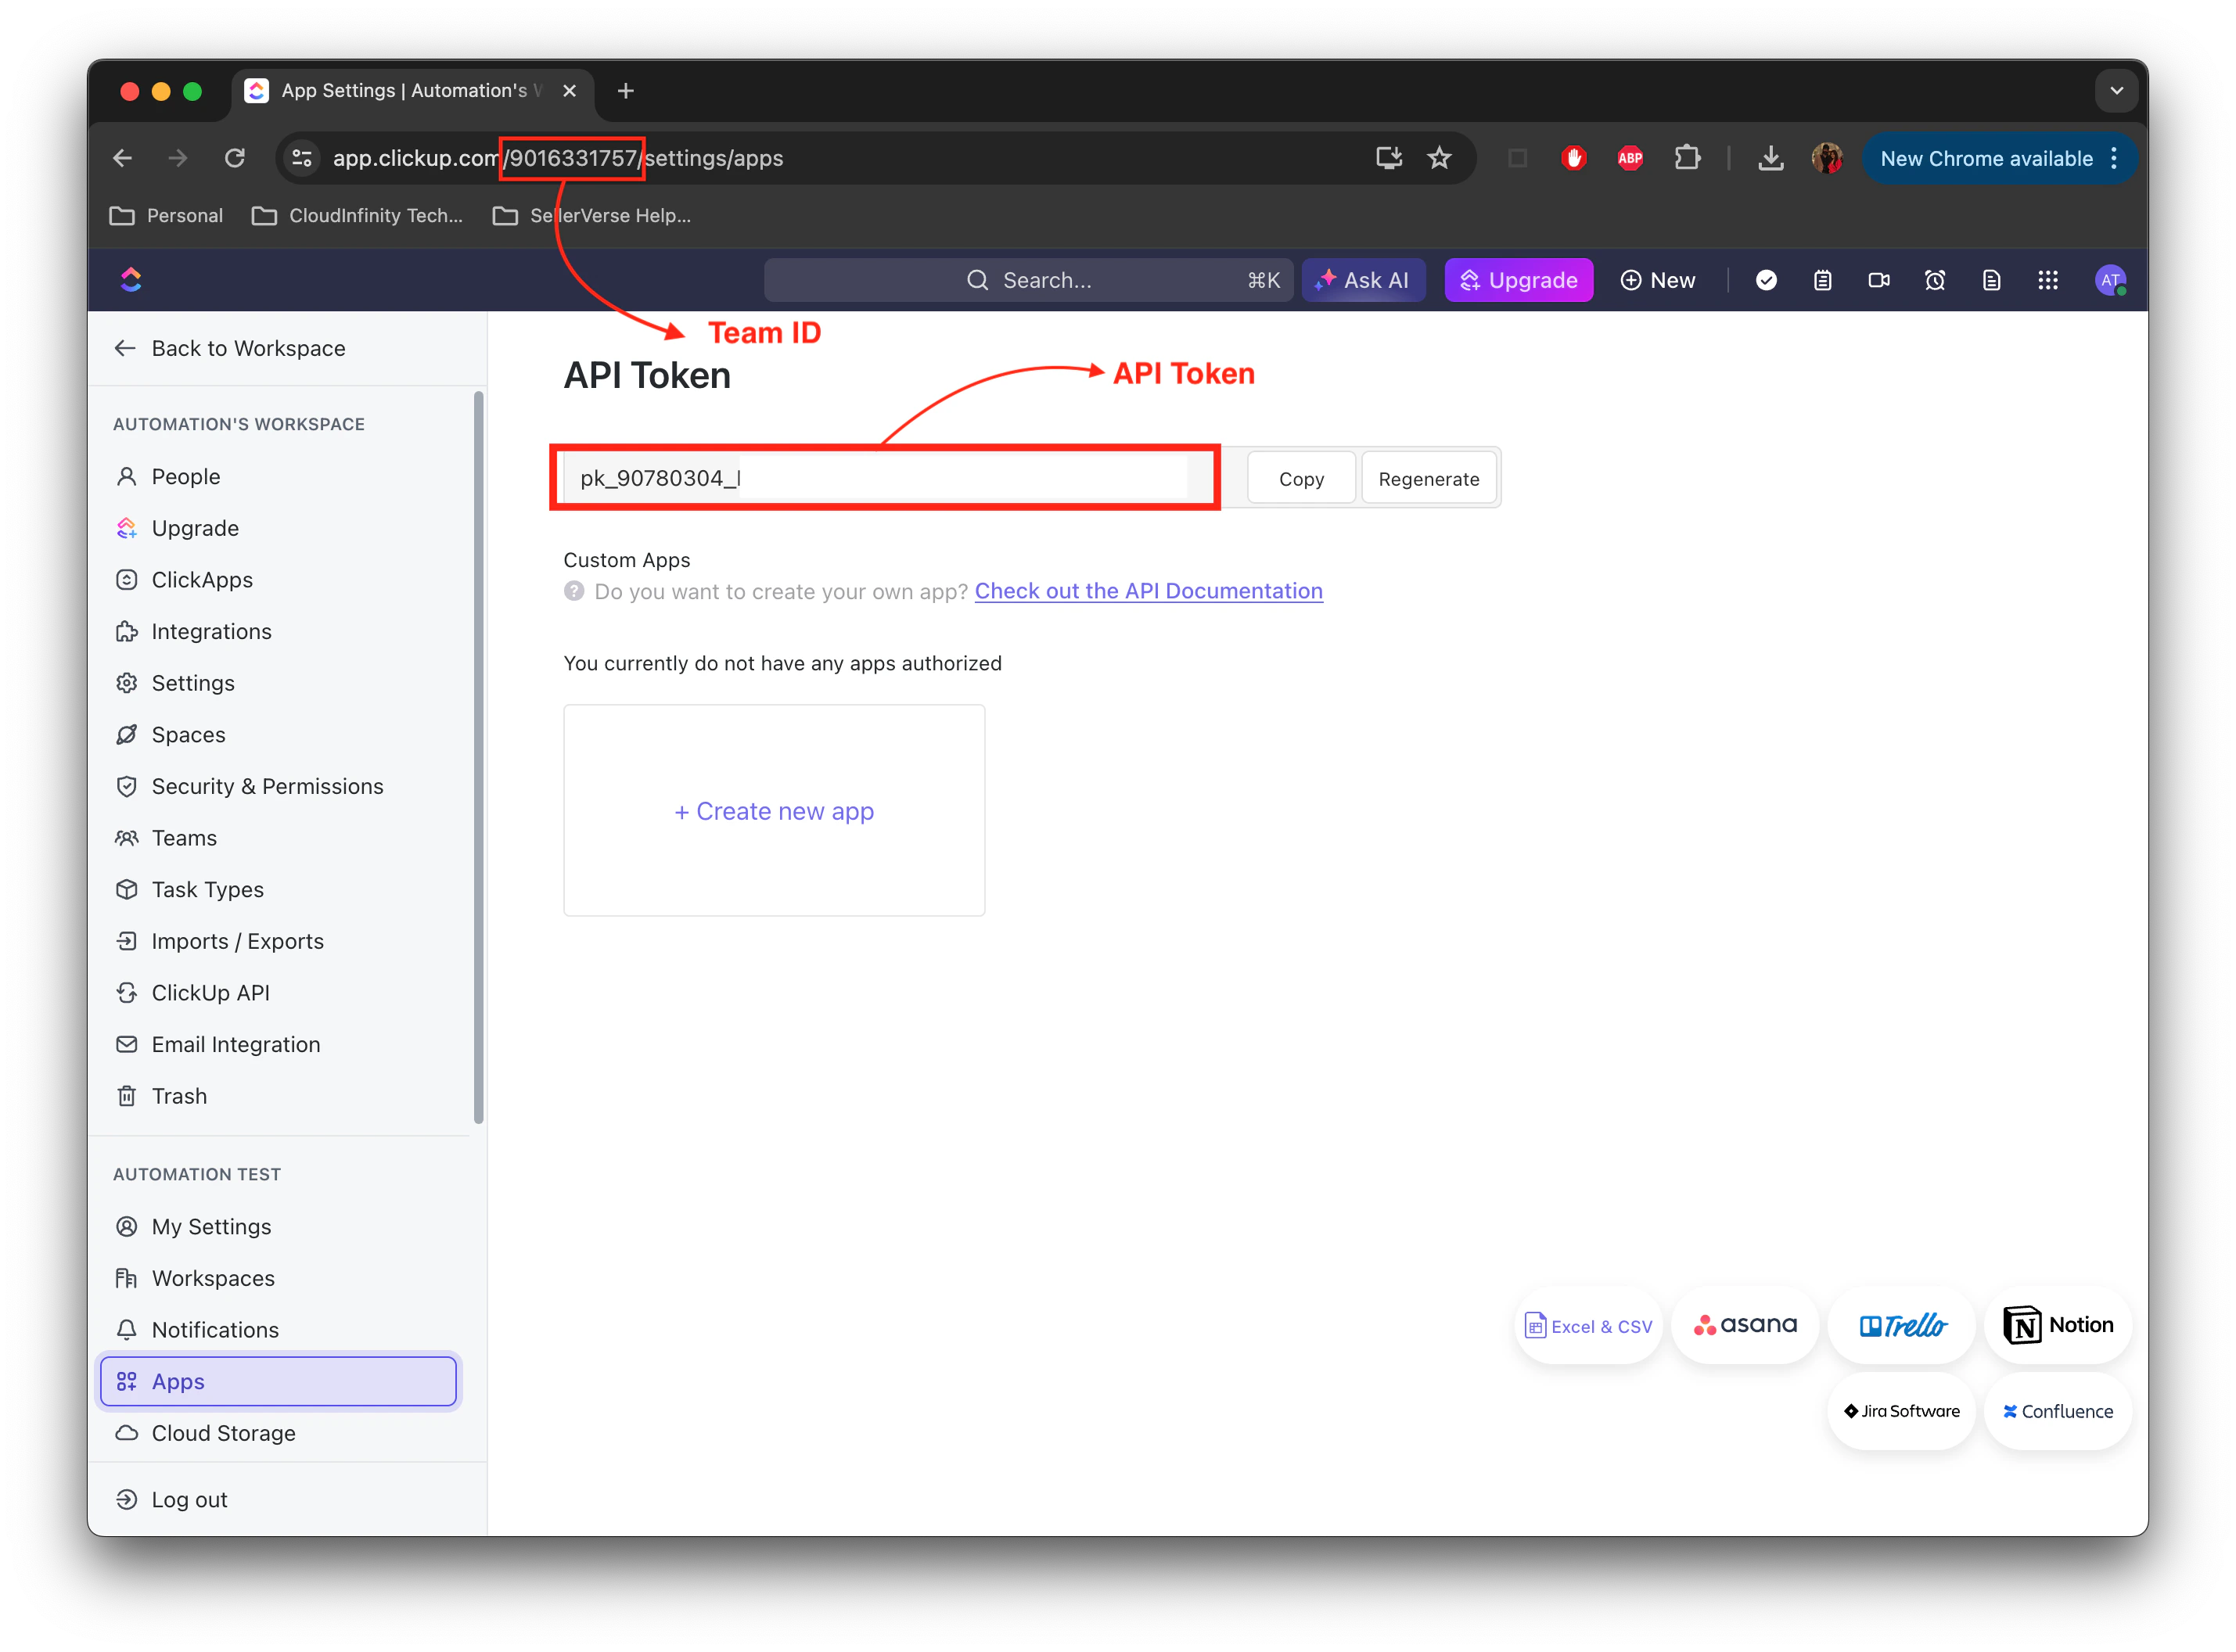This screenshot has width=2236, height=1652.
Task: Open Reminders via the alarm clock icon
Action: click(1934, 280)
